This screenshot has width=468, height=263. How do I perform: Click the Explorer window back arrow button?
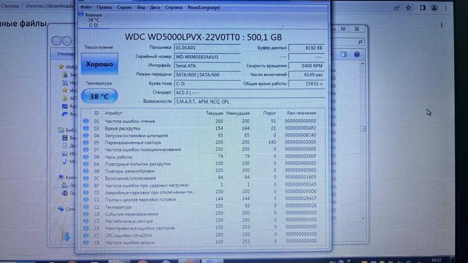pos(56,41)
